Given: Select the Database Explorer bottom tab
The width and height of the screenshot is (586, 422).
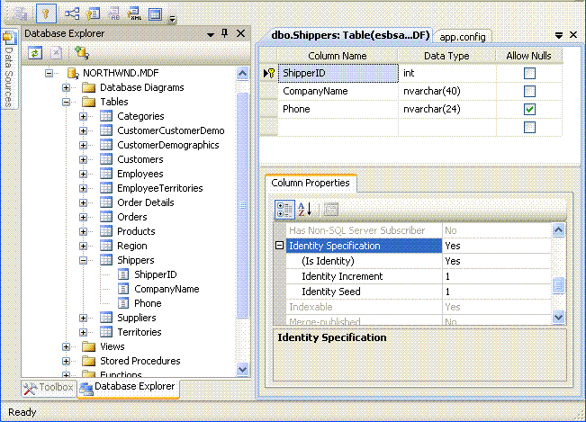Looking at the screenshot, I should point(128,388).
